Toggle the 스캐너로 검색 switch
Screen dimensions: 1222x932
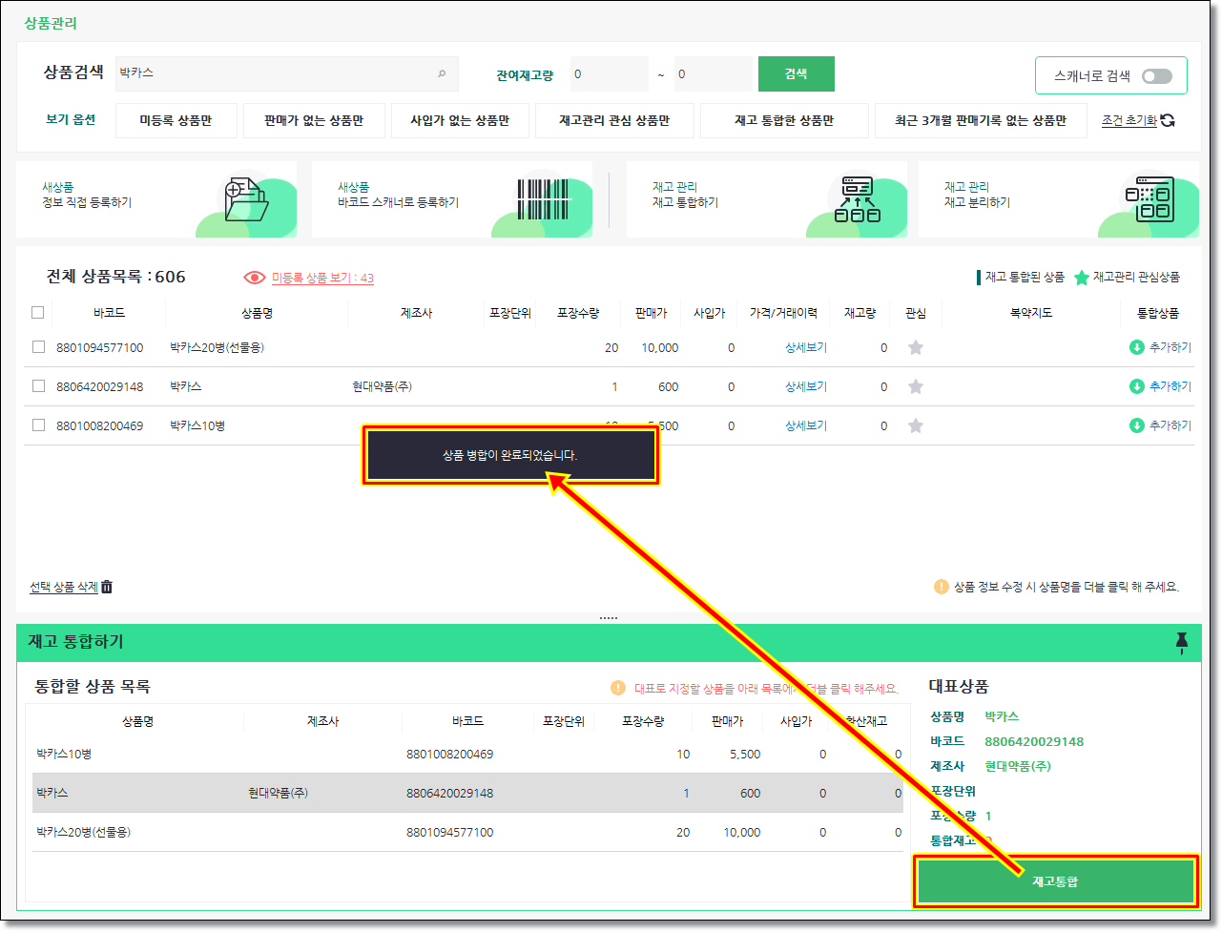coord(1156,76)
